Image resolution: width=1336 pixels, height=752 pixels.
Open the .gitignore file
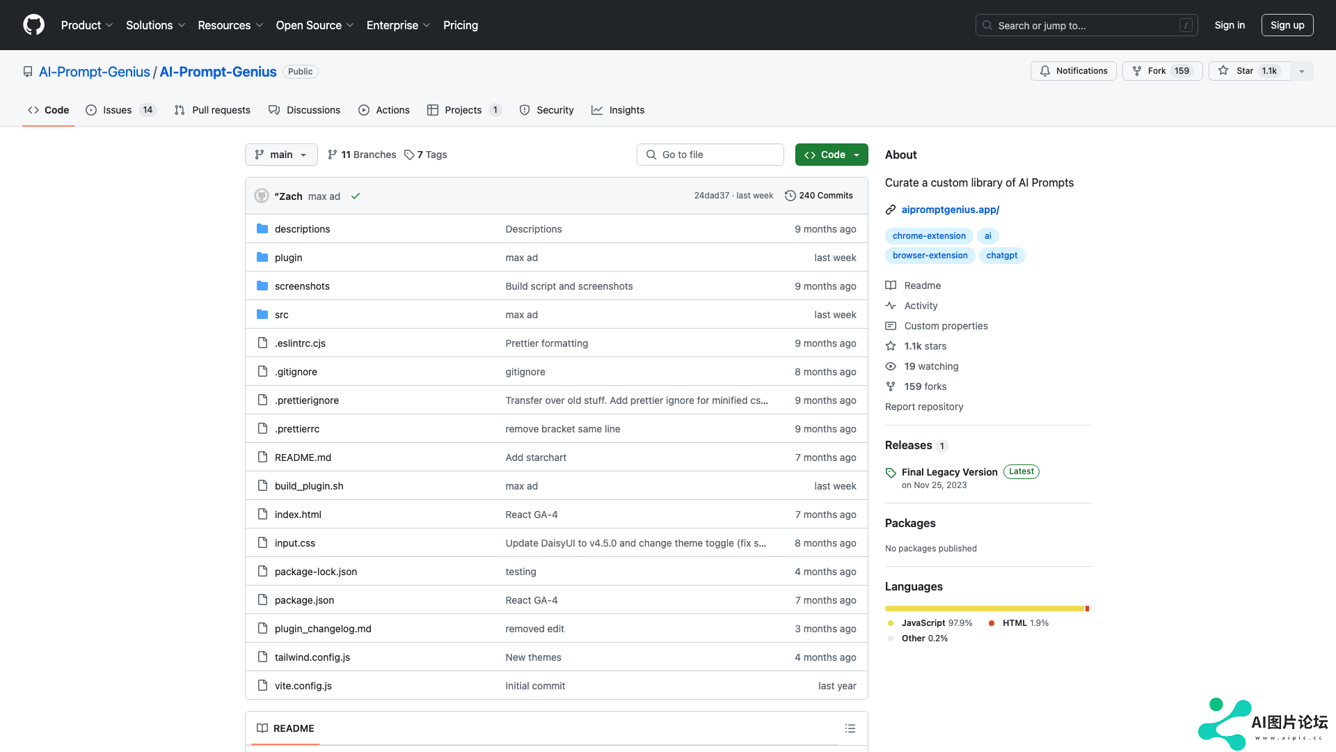pyautogui.click(x=296, y=372)
